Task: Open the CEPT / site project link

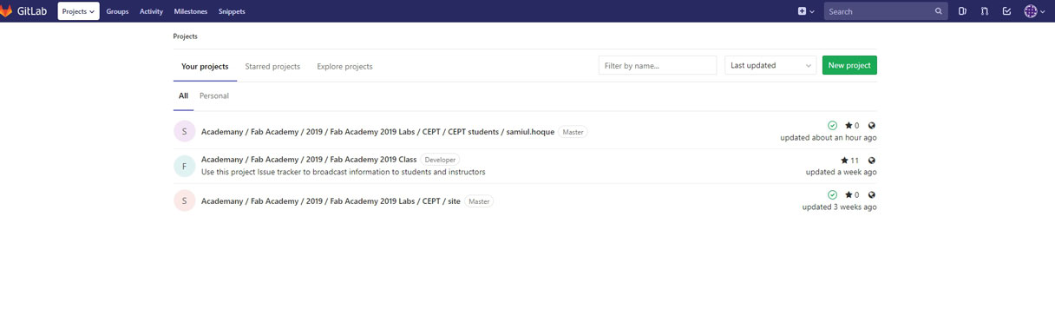Action: pos(331,201)
